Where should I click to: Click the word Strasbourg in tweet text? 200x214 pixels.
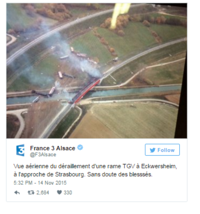[70, 174]
